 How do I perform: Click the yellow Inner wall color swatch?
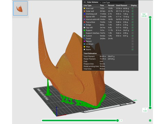point(85,8)
